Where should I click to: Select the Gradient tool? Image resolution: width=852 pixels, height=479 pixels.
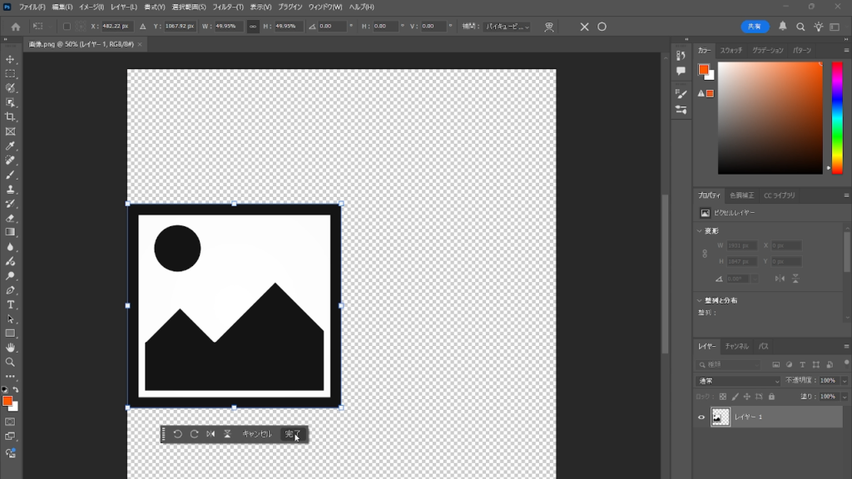click(x=10, y=233)
